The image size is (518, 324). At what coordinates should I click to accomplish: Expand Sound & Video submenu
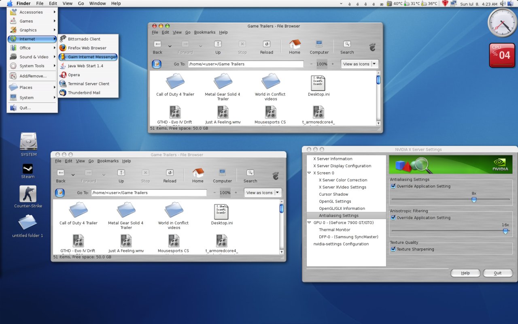pos(32,57)
